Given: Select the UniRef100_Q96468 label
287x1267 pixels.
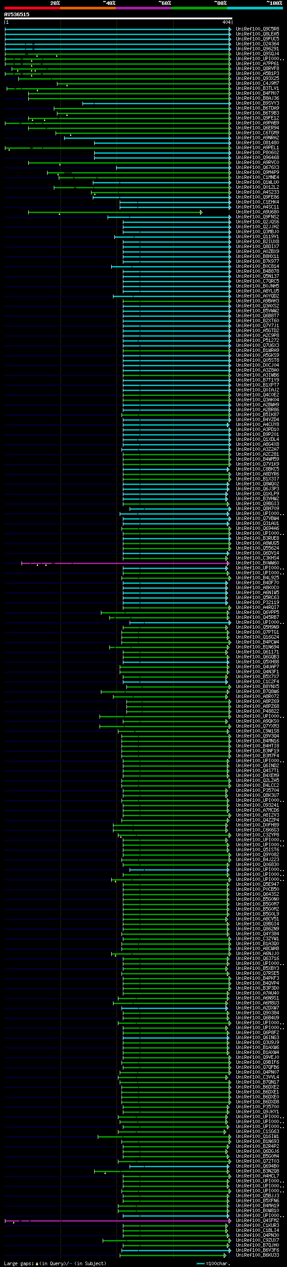Looking at the screenshot, I should (x=257, y=157).
